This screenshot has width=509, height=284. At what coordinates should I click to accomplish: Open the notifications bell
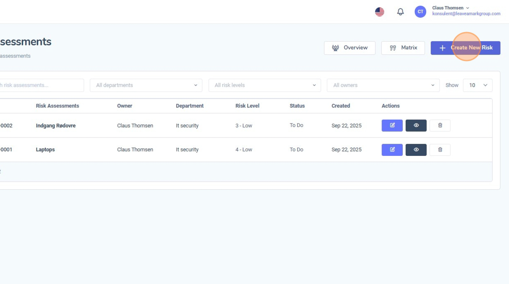[x=400, y=12]
